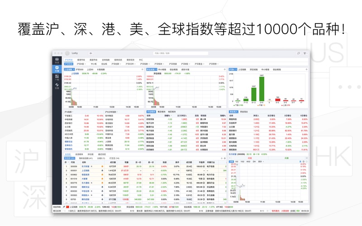Open the settings gear in the watchlist panel
This screenshot has width=362, height=226.
click(225, 159)
